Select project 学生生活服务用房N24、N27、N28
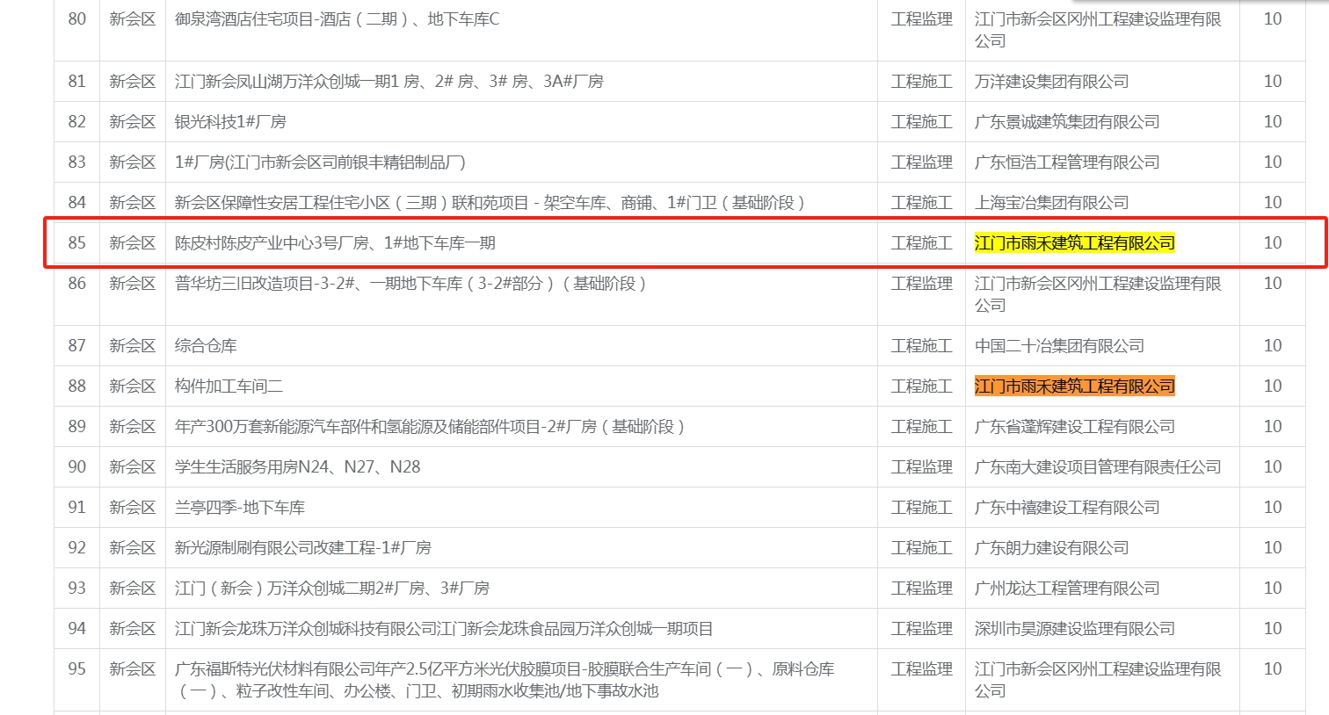Screen dimensions: 1329x715 coord(297,467)
